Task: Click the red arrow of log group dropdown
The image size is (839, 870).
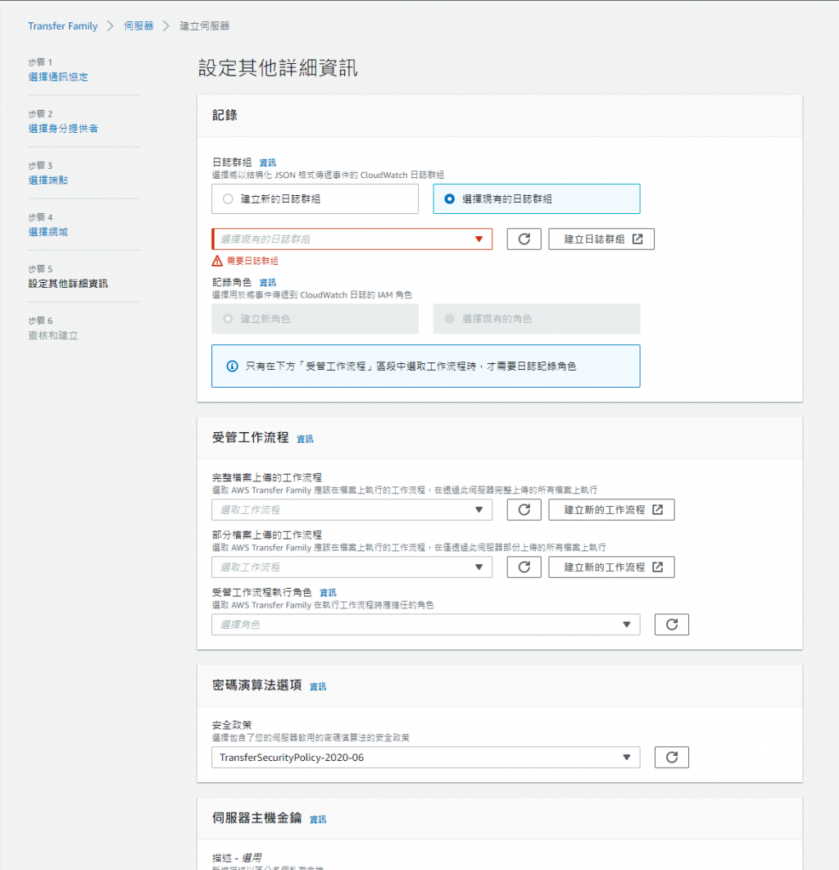Action: 479,239
